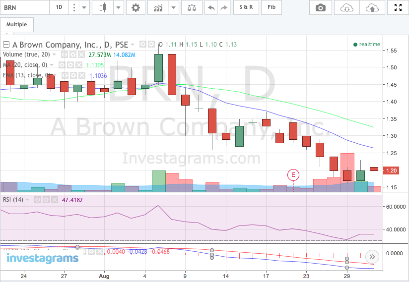
Task: Toggle fullscreen mode for the chart
Action: [x=398, y=7]
